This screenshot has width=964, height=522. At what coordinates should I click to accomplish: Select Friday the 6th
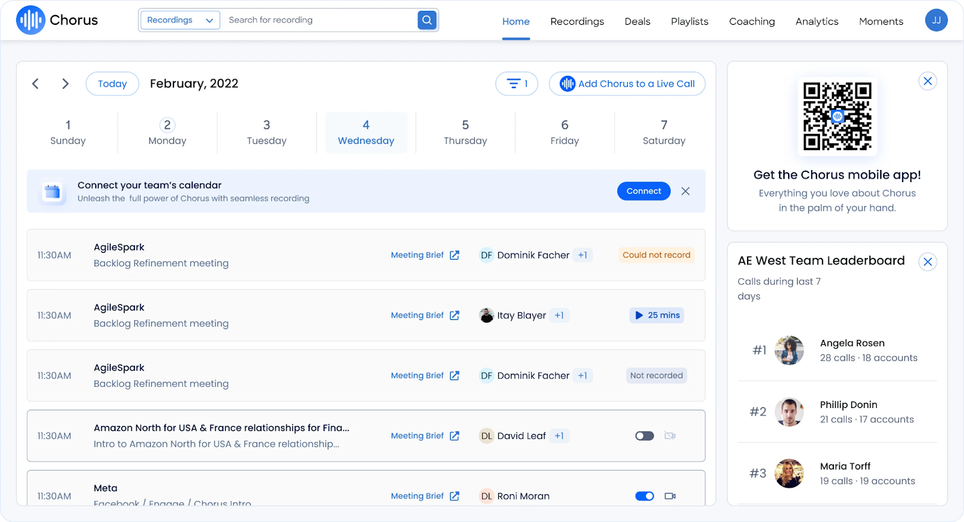tap(565, 133)
